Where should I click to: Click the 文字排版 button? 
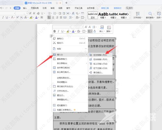(138, 15)
